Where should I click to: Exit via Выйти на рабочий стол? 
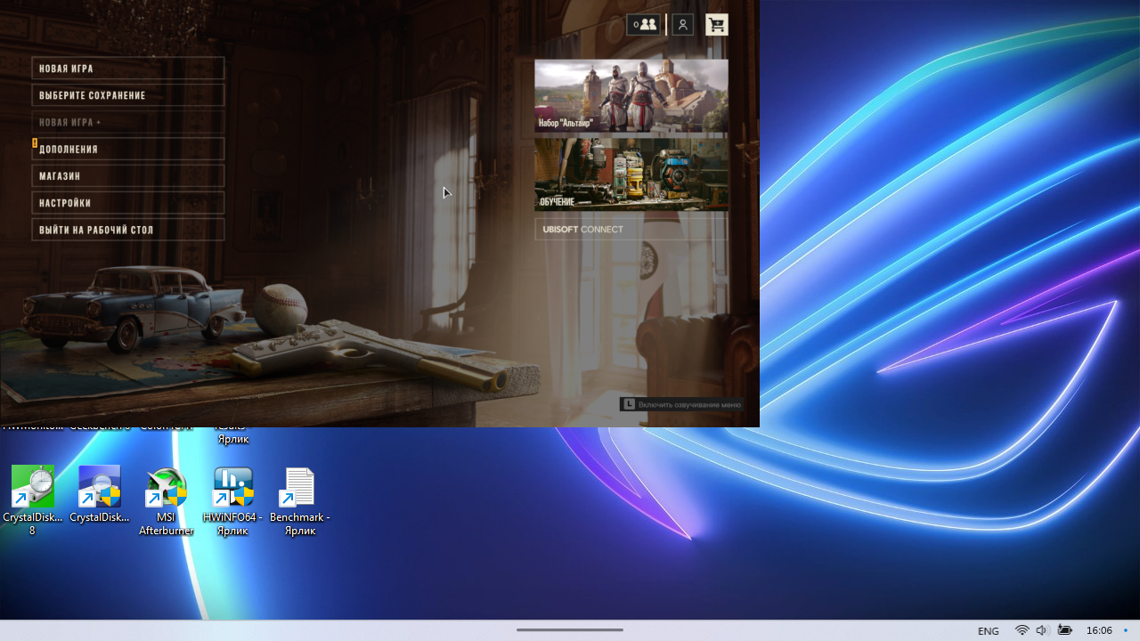click(x=128, y=230)
